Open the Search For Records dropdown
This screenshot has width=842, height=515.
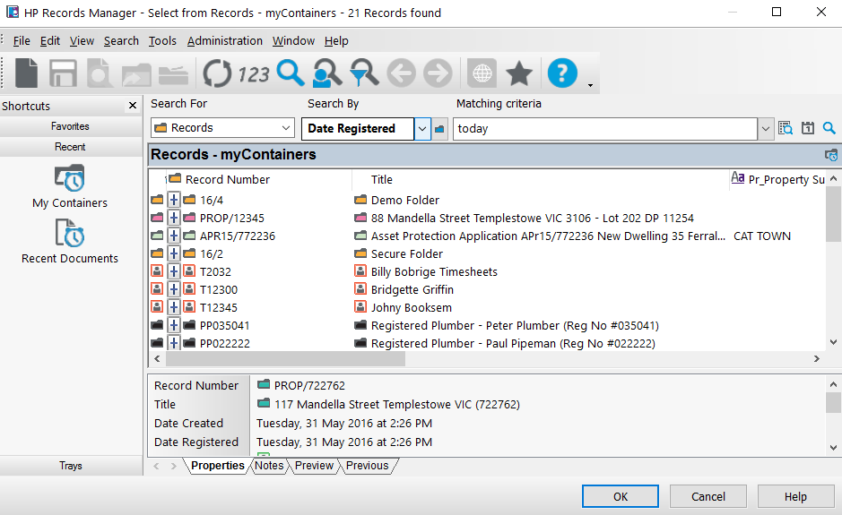[286, 128]
